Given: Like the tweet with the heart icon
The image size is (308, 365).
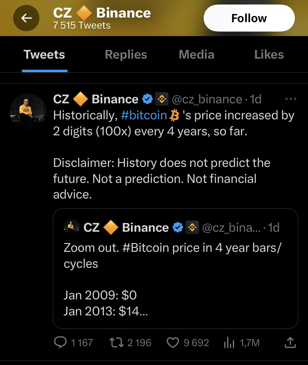Looking at the screenshot, I should point(173,343).
